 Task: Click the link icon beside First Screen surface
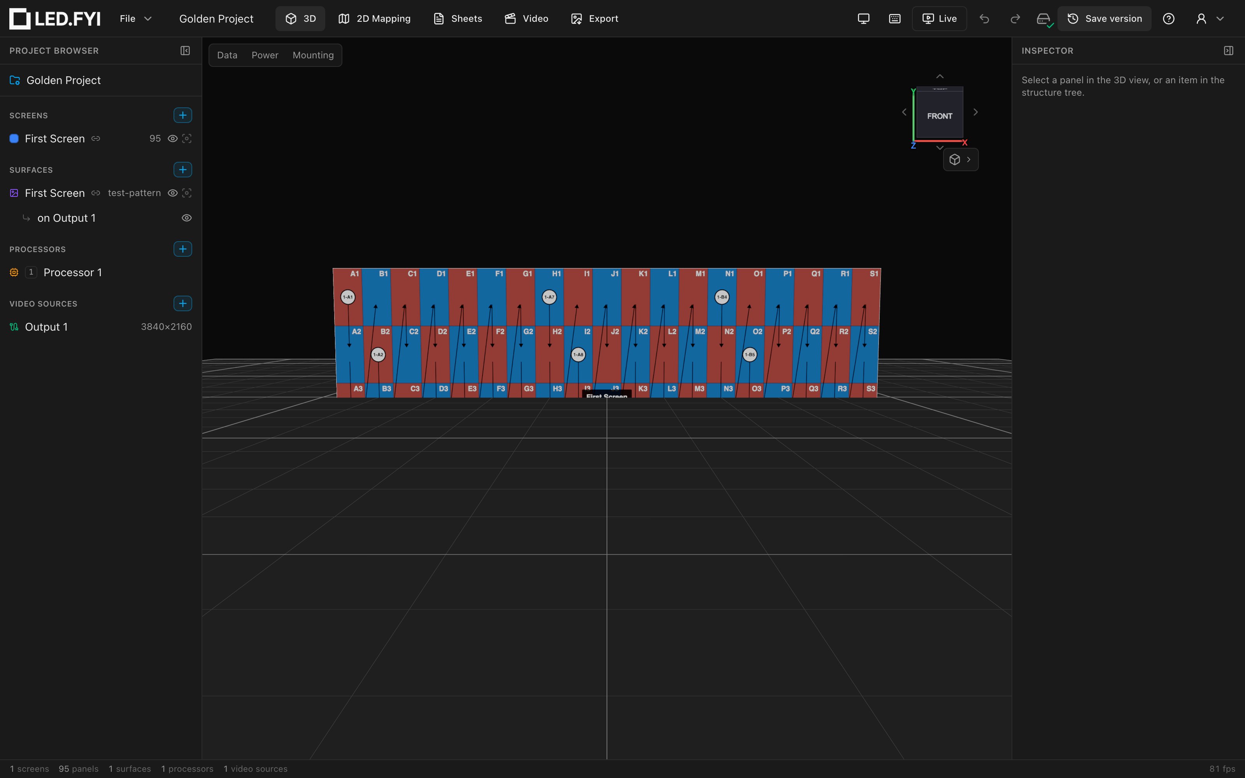pos(96,193)
